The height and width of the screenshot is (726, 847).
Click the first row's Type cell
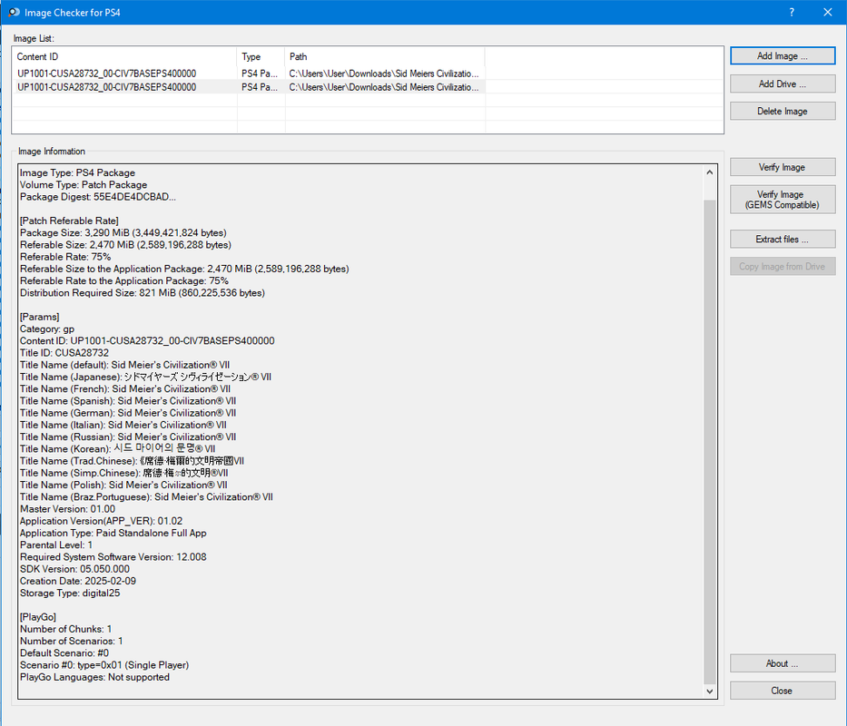[x=260, y=74]
